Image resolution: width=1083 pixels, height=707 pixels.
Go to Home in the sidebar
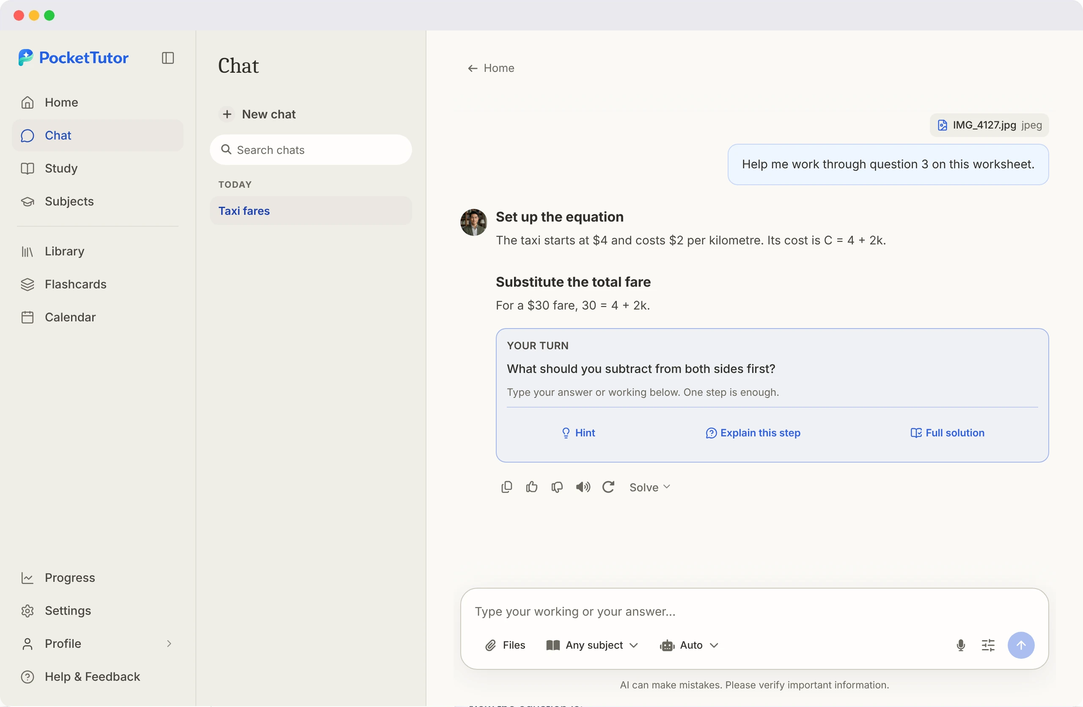click(97, 102)
